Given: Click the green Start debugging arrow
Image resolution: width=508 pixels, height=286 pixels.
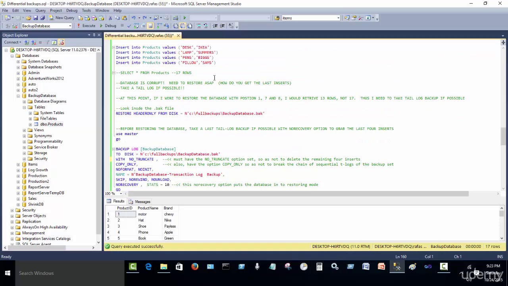Looking at the screenshot, I should pos(184,18).
